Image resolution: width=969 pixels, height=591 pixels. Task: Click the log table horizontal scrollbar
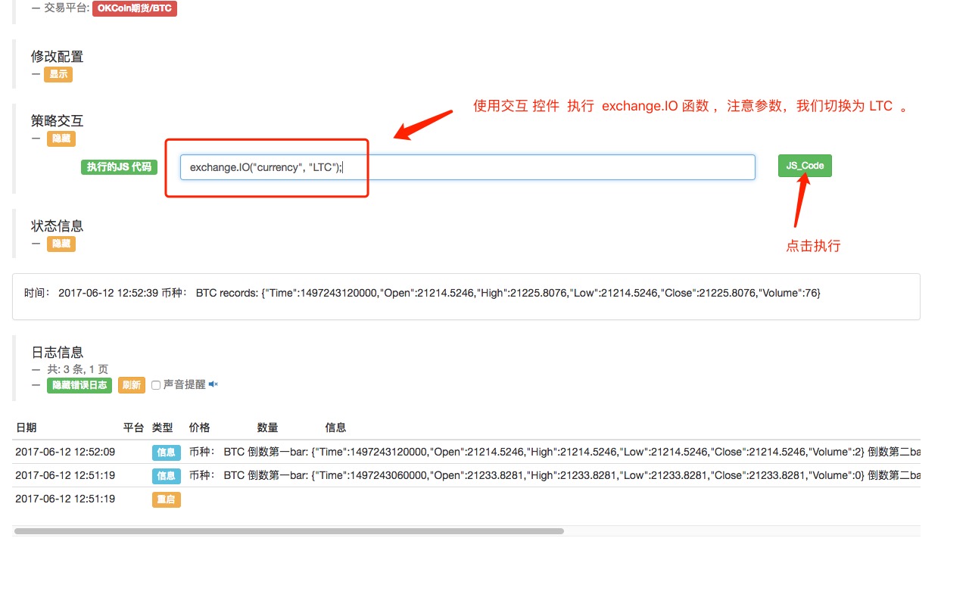point(289,531)
